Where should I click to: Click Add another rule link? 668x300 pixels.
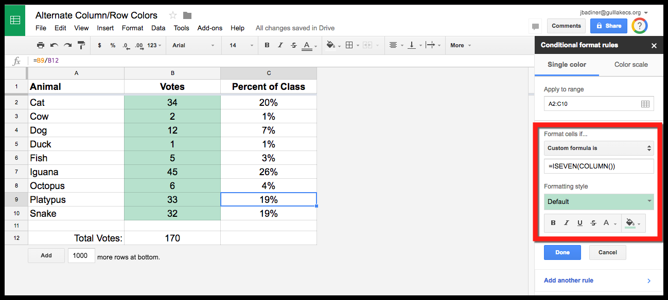tap(569, 280)
